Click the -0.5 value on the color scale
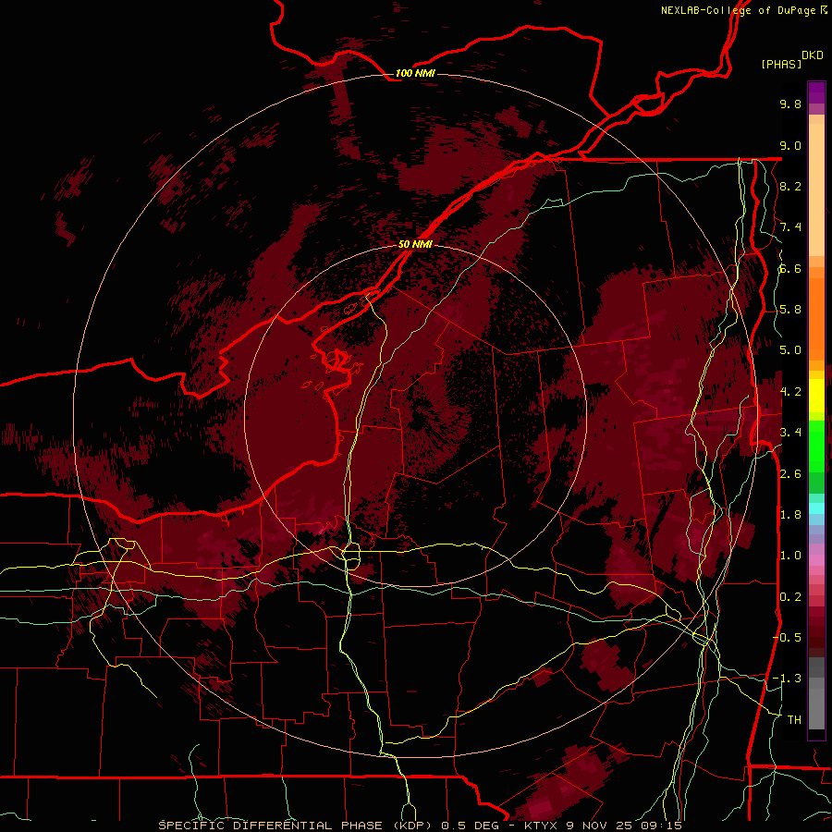The width and height of the screenshot is (832, 832). pos(787,638)
